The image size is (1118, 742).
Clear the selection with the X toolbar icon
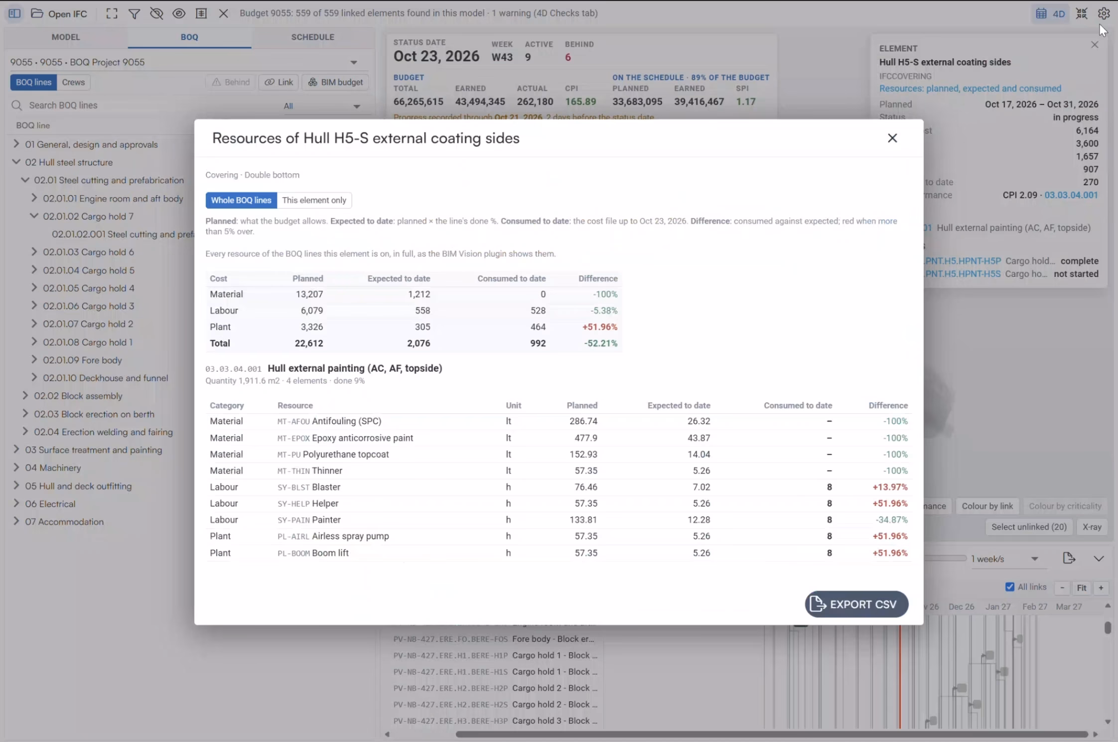tap(224, 13)
